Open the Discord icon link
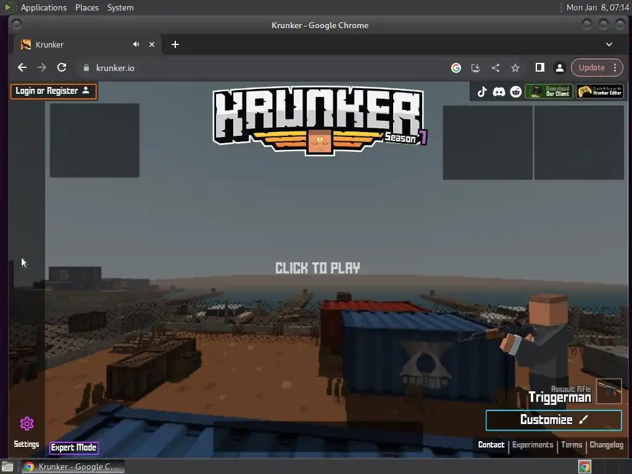Viewport: 632px width, 474px height. point(499,91)
